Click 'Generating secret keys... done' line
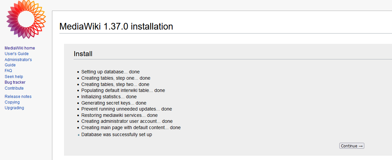This screenshot has height=160, width=392. [x=114, y=103]
